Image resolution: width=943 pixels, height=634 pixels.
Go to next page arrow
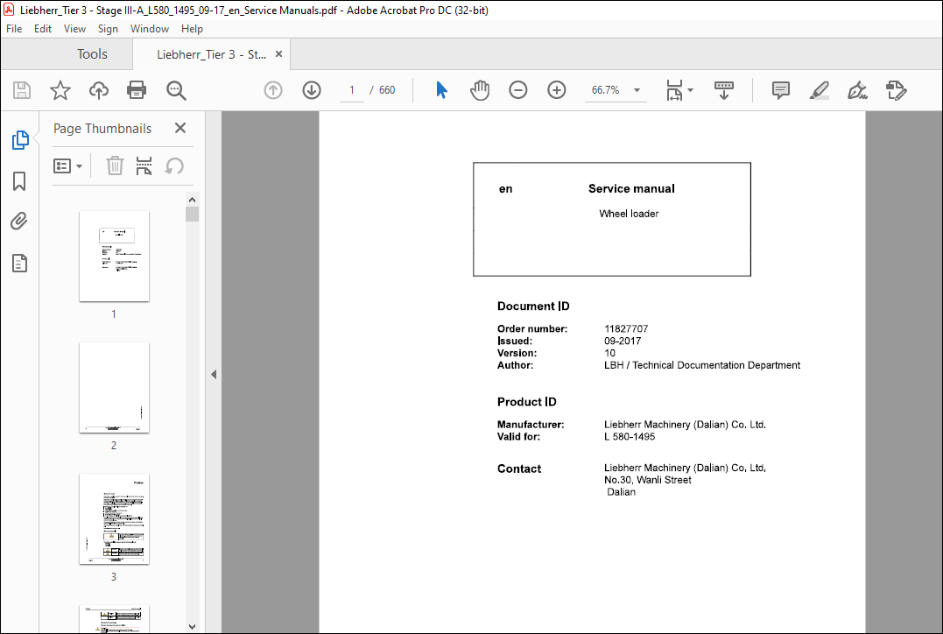point(312,90)
